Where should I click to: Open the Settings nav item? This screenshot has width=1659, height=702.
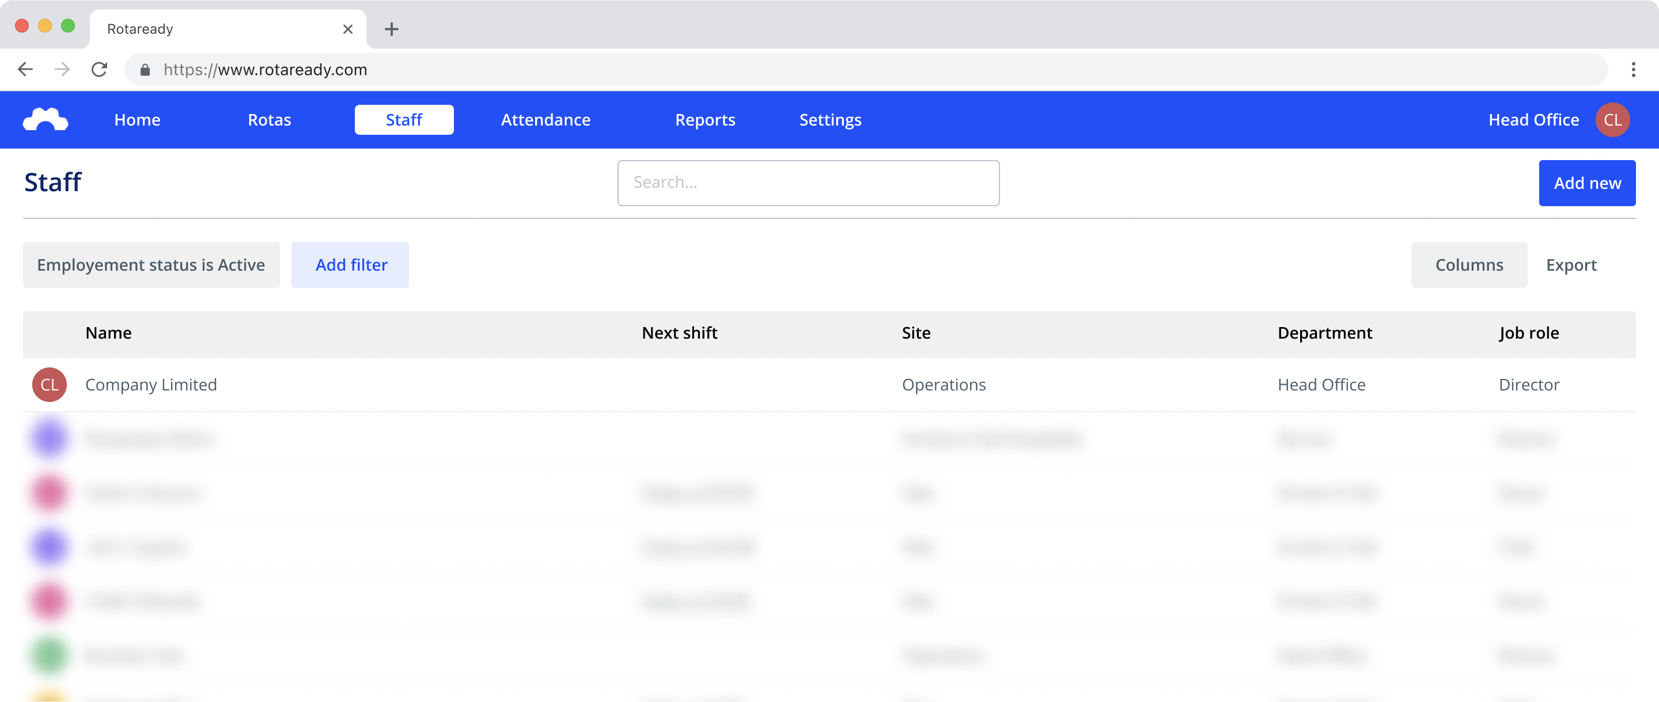[x=830, y=120]
